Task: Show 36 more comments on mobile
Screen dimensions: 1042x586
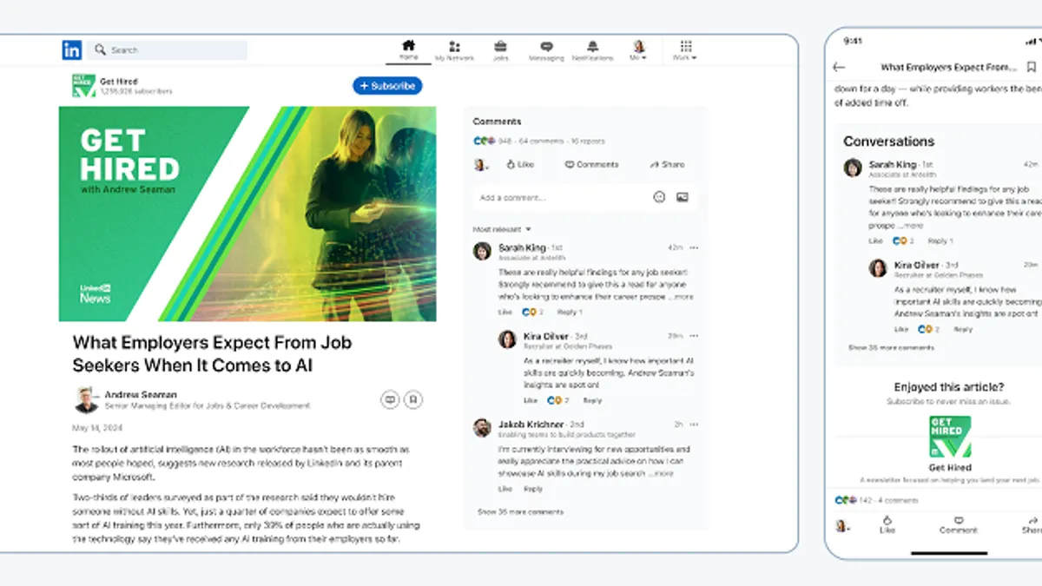Action: [892, 347]
